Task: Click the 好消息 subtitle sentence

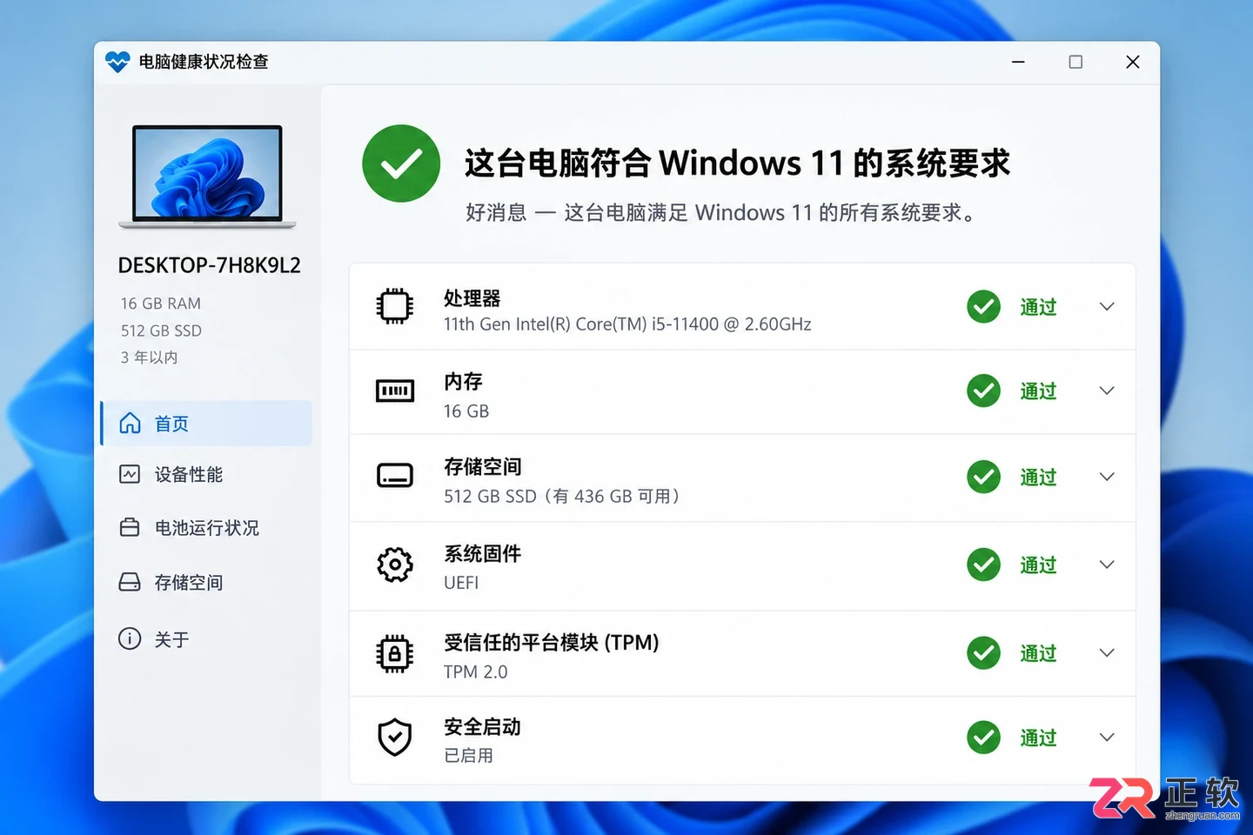Action: coord(721,213)
